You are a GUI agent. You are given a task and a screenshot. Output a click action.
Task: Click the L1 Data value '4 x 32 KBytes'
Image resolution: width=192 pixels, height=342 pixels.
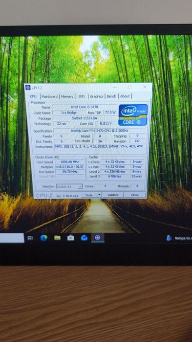[115, 162]
